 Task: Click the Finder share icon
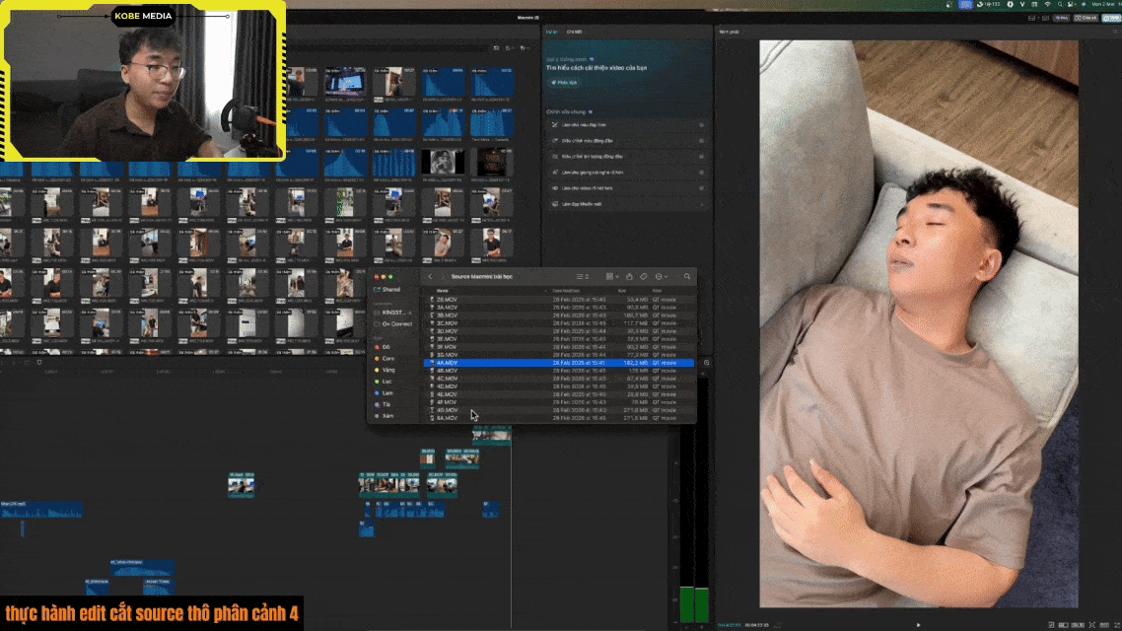(629, 277)
